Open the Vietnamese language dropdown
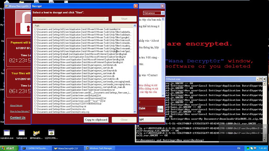Image resolution: width=269 pixels, height=151 pixels. click(x=163, y=13)
